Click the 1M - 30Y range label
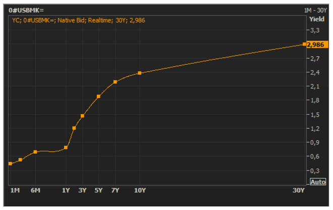The image size is (333, 210). 315,10
